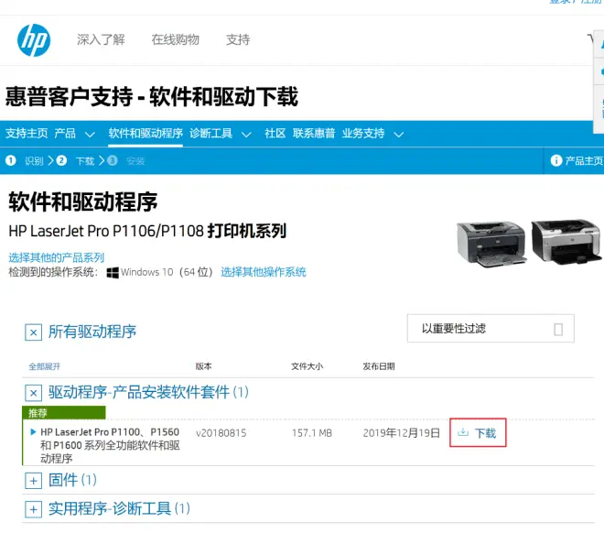Viewport: 604px width, 544px height.
Task: Click the left P1106 printer image
Action: (x=491, y=244)
